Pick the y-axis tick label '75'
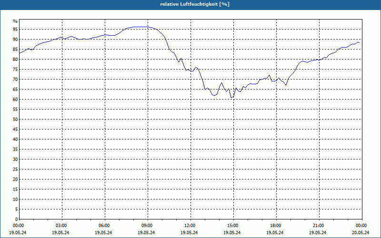The width and height of the screenshot is (381, 238). pos(15,69)
